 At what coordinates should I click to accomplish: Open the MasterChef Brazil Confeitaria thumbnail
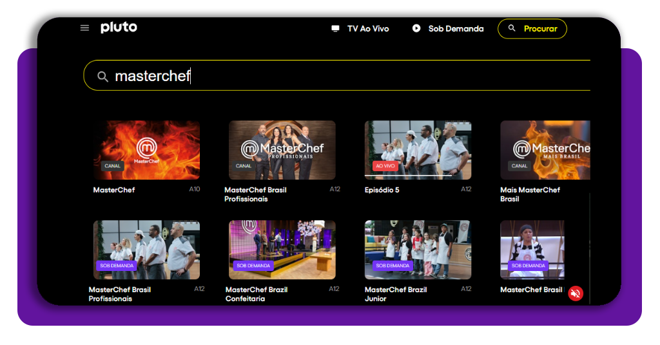(x=282, y=250)
